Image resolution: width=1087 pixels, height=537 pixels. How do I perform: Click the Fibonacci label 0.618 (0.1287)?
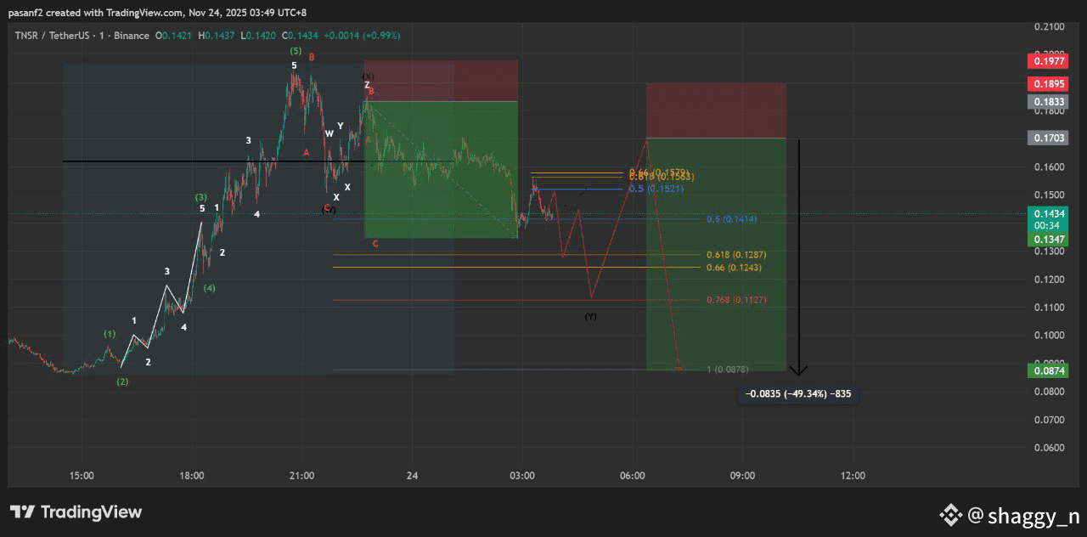[736, 255]
